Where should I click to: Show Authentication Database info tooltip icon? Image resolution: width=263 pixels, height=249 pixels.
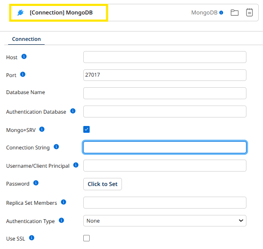pyautogui.click(x=73, y=111)
